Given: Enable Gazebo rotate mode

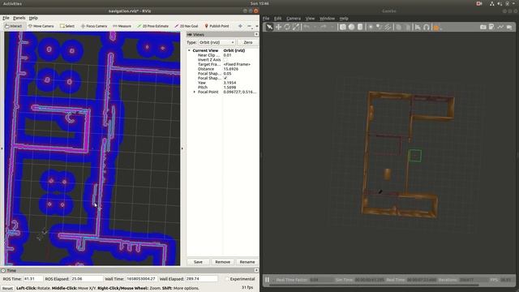Looking at the screenshot, I should click(287, 27).
